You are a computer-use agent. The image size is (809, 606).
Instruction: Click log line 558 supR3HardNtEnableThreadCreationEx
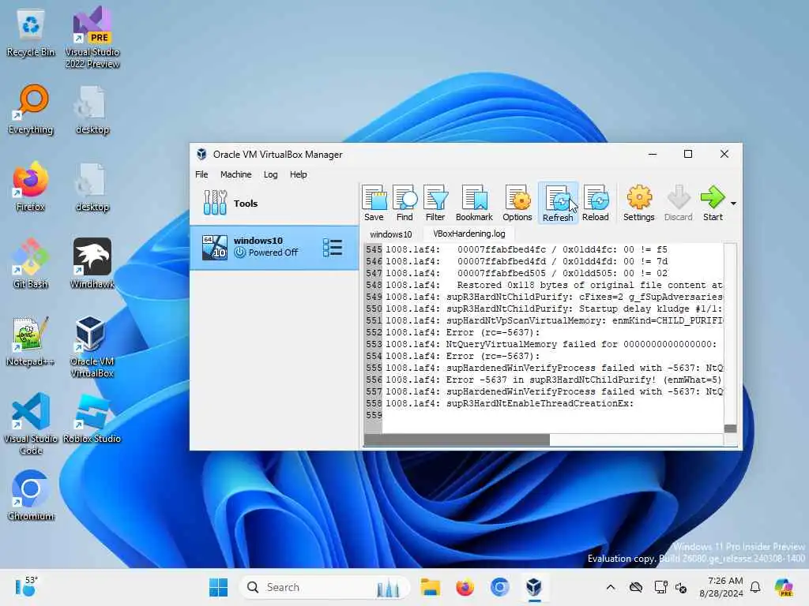(x=510, y=403)
